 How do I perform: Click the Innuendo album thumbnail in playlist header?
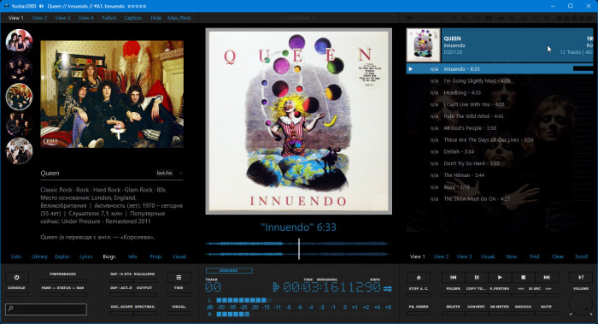coord(424,45)
